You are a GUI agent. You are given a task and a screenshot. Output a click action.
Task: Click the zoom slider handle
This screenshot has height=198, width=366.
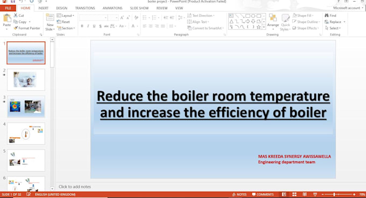(x=334, y=194)
